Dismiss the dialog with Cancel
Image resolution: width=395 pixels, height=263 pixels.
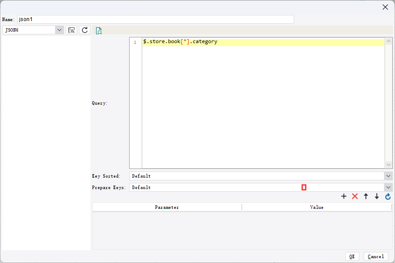376,256
